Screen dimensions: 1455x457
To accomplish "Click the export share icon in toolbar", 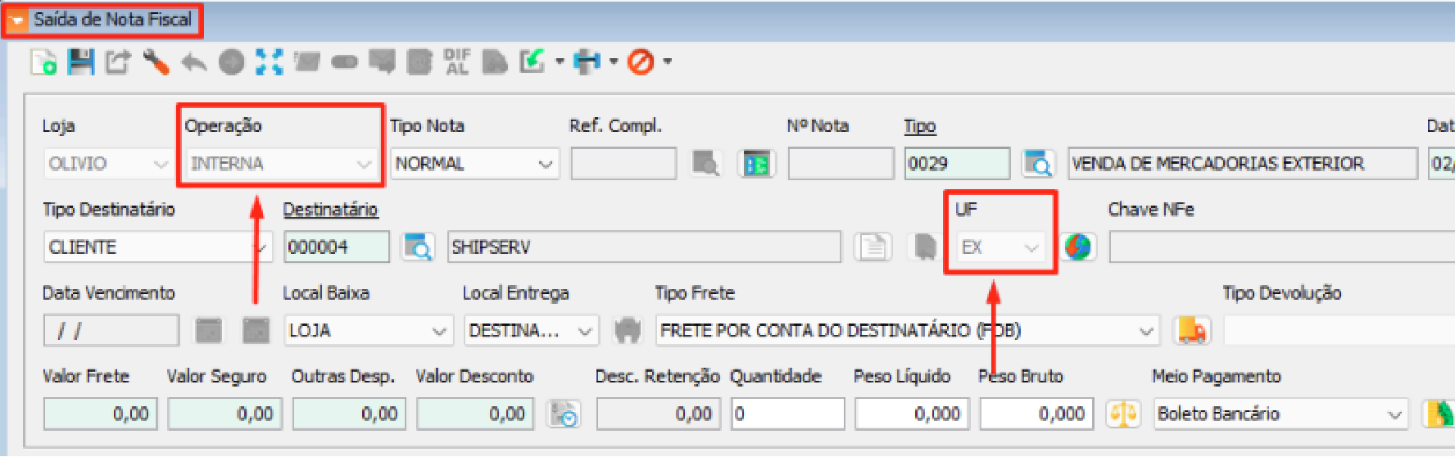I will coord(118,62).
